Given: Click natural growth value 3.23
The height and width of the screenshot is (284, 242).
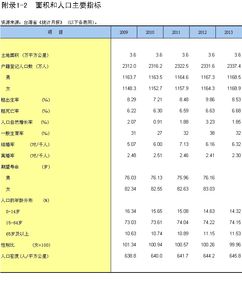Looking at the screenshot, I should point(210,122).
